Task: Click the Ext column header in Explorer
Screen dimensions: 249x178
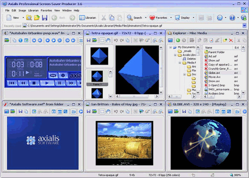Action: [x=237, y=47]
